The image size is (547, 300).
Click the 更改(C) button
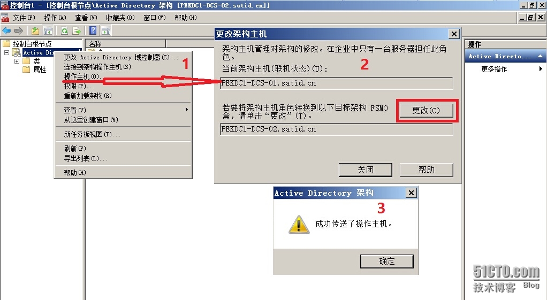[x=426, y=111]
